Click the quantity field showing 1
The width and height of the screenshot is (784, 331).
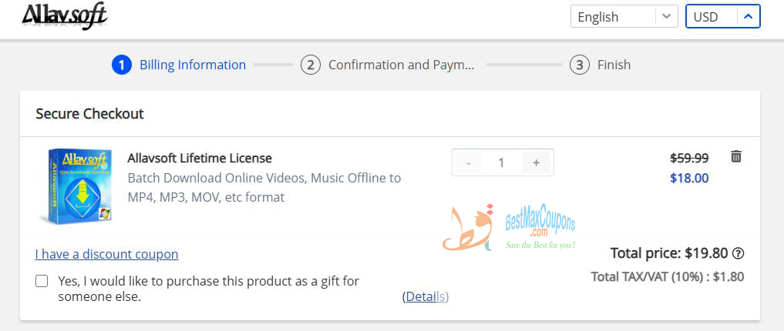click(502, 162)
